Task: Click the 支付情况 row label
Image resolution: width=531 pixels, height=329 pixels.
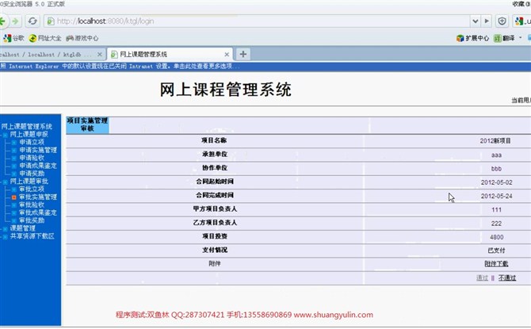Action: (x=215, y=250)
